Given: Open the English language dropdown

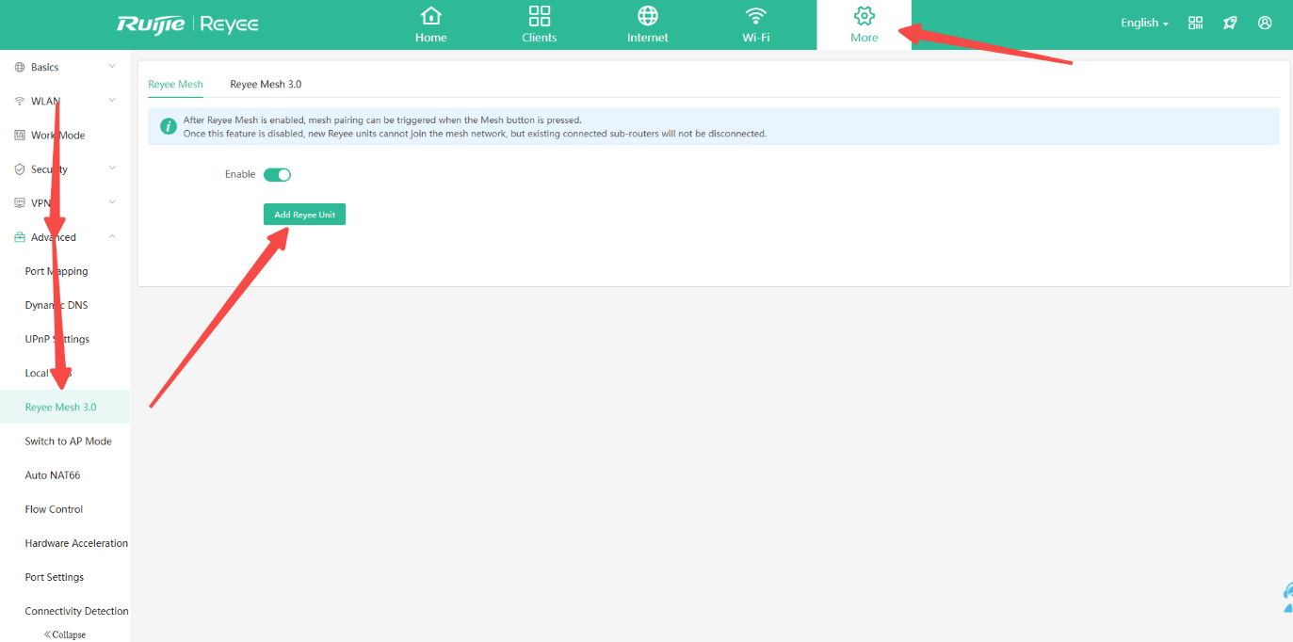Looking at the screenshot, I should pyautogui.click(x=1144, y=23).
